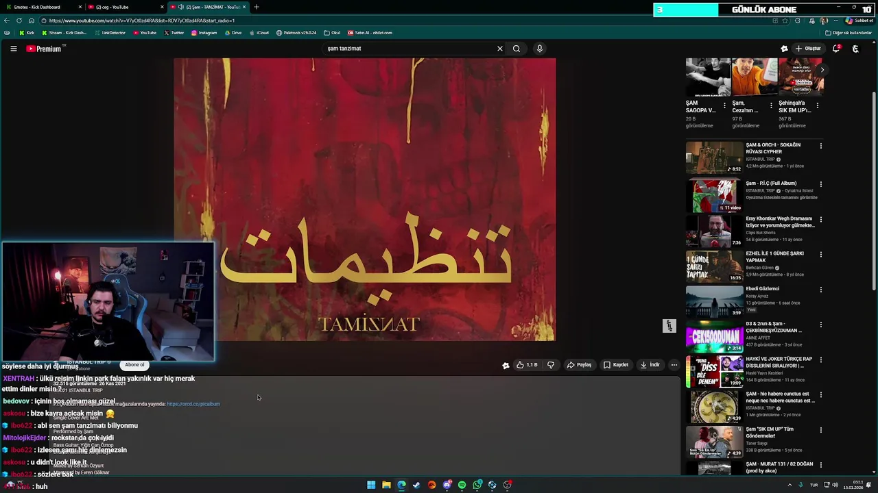Open the orcd.co/picalbum link
878x493 pixels.
tap(193, 404)
